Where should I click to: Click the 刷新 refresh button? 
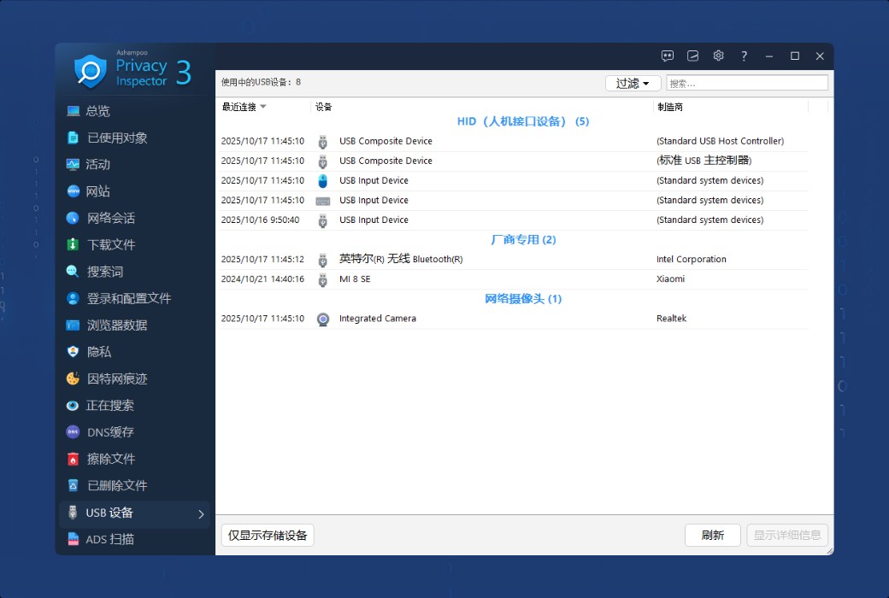point(712,535)
